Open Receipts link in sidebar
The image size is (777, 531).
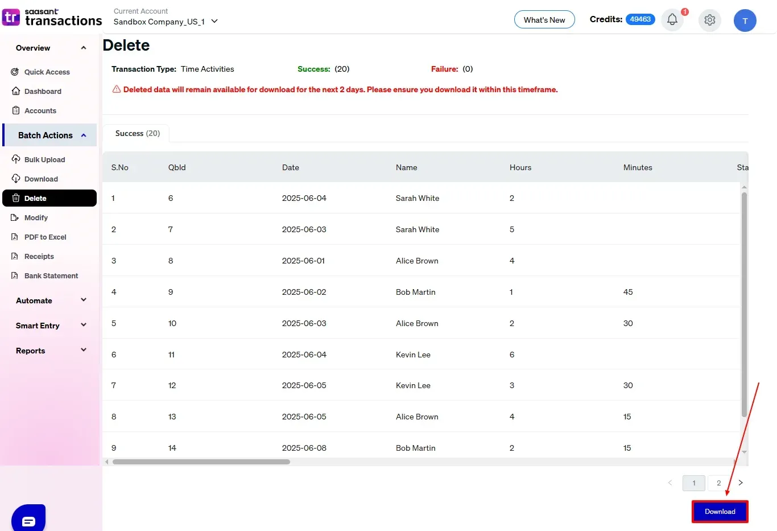39,256
